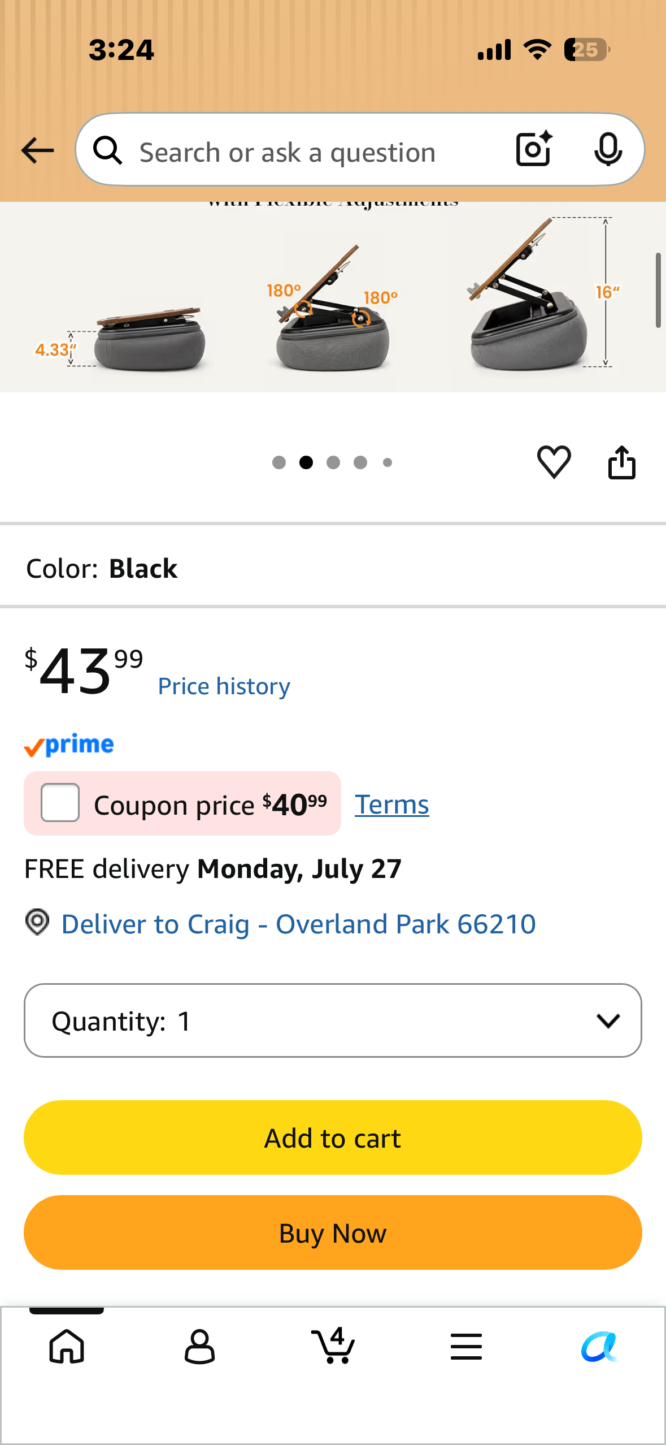
Task: Tap the Quantity dropdown chevron arrow
Action: pyautogui.click(x=608, y=1020)
